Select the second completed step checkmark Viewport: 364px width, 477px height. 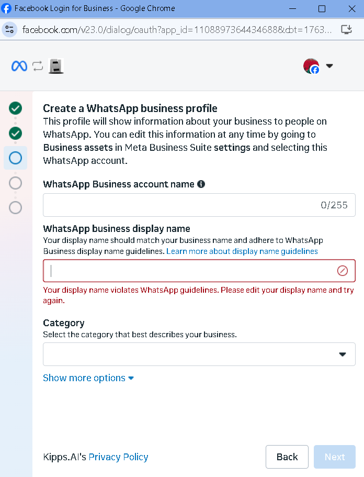[15, 133]
